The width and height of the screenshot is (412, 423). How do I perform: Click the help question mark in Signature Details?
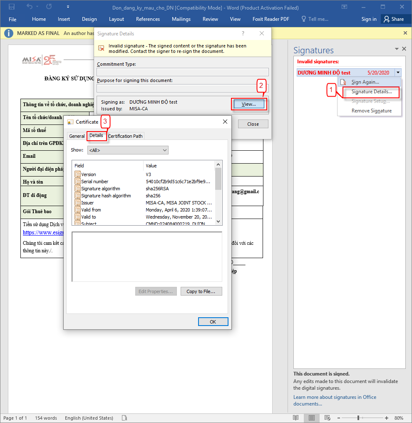point(243,33)
